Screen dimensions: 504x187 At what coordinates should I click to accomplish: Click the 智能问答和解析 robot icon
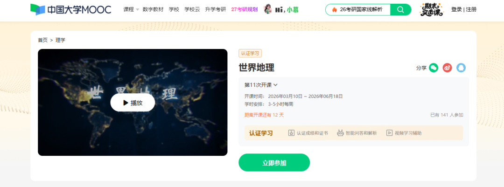(x=340, y=133)
